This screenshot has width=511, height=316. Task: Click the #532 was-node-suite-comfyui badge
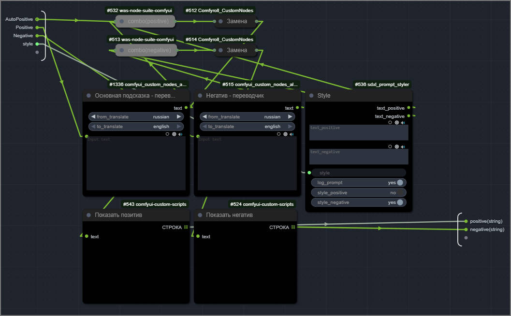[140, 10]
